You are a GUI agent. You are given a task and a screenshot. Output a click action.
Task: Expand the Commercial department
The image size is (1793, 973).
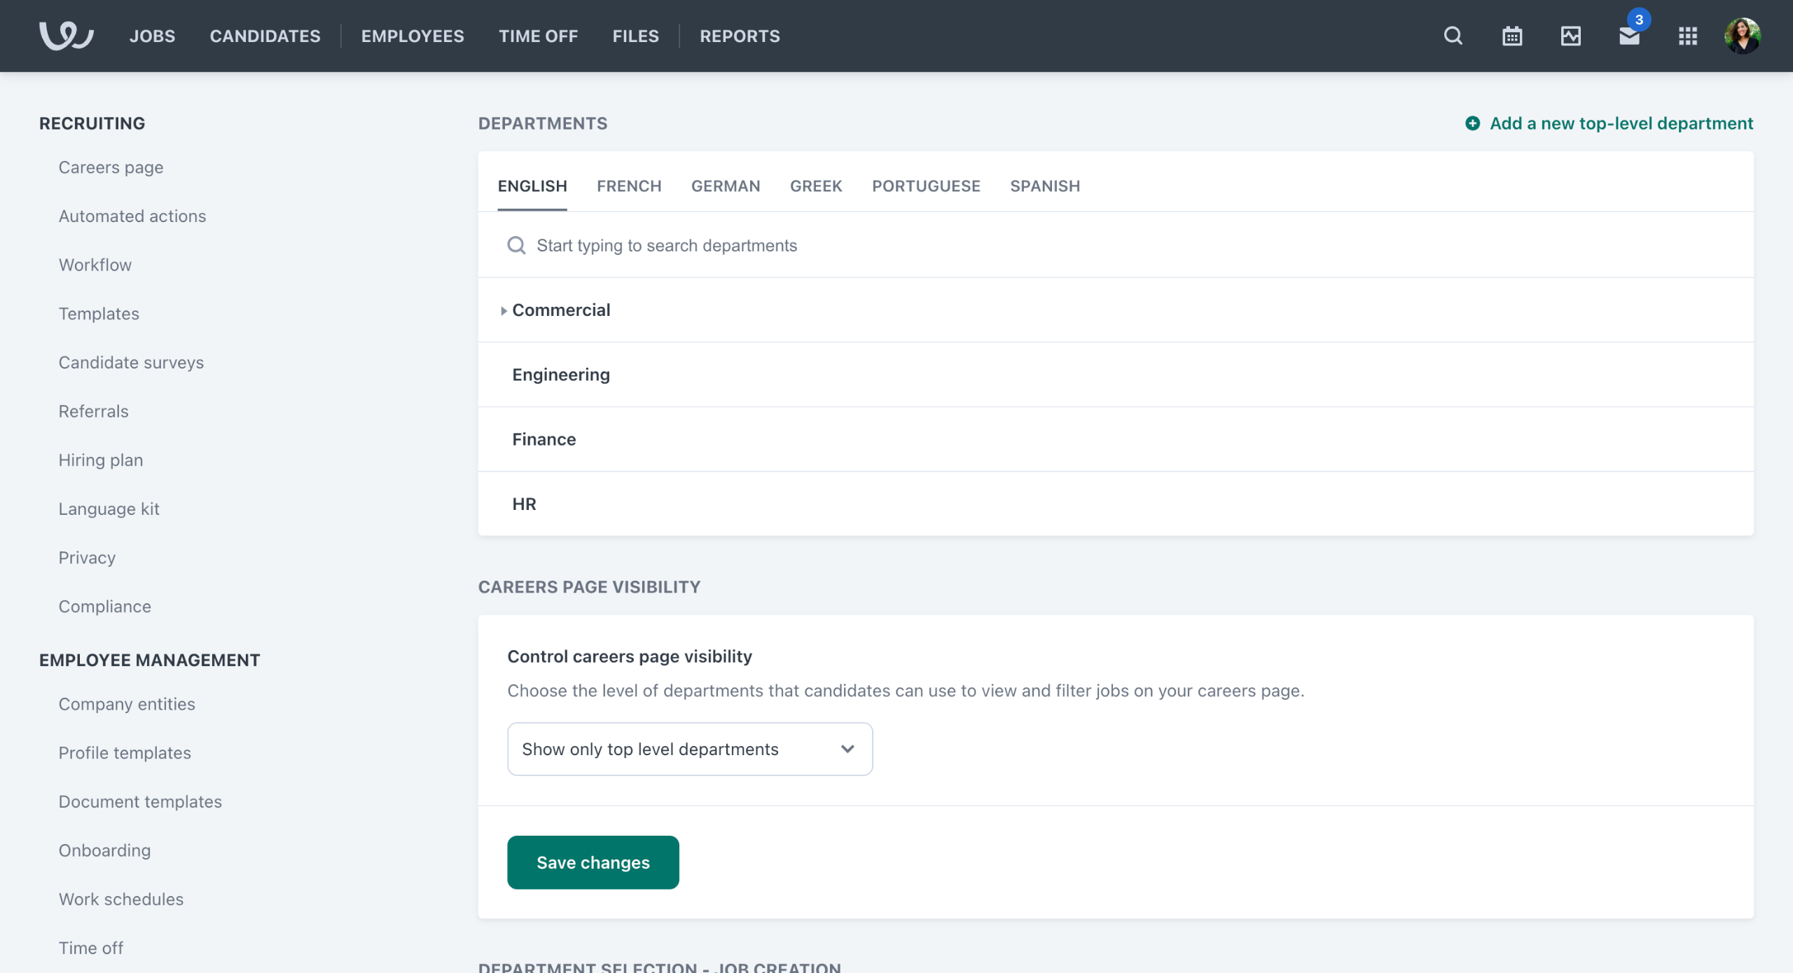click(504, 310)
